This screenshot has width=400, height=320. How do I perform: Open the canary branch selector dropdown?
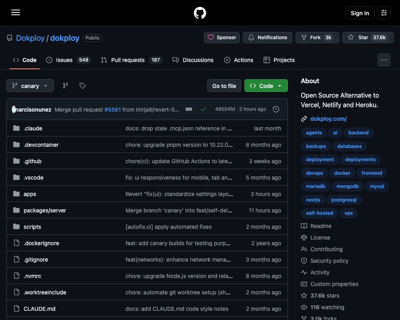point(30,86)
